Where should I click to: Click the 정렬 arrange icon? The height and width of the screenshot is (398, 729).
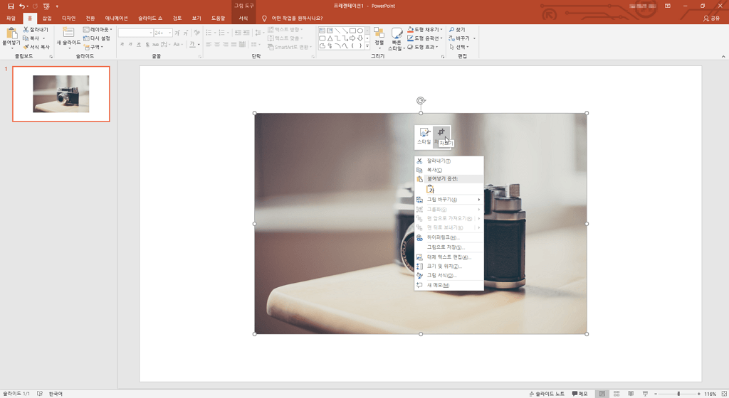tap(379, 33)
